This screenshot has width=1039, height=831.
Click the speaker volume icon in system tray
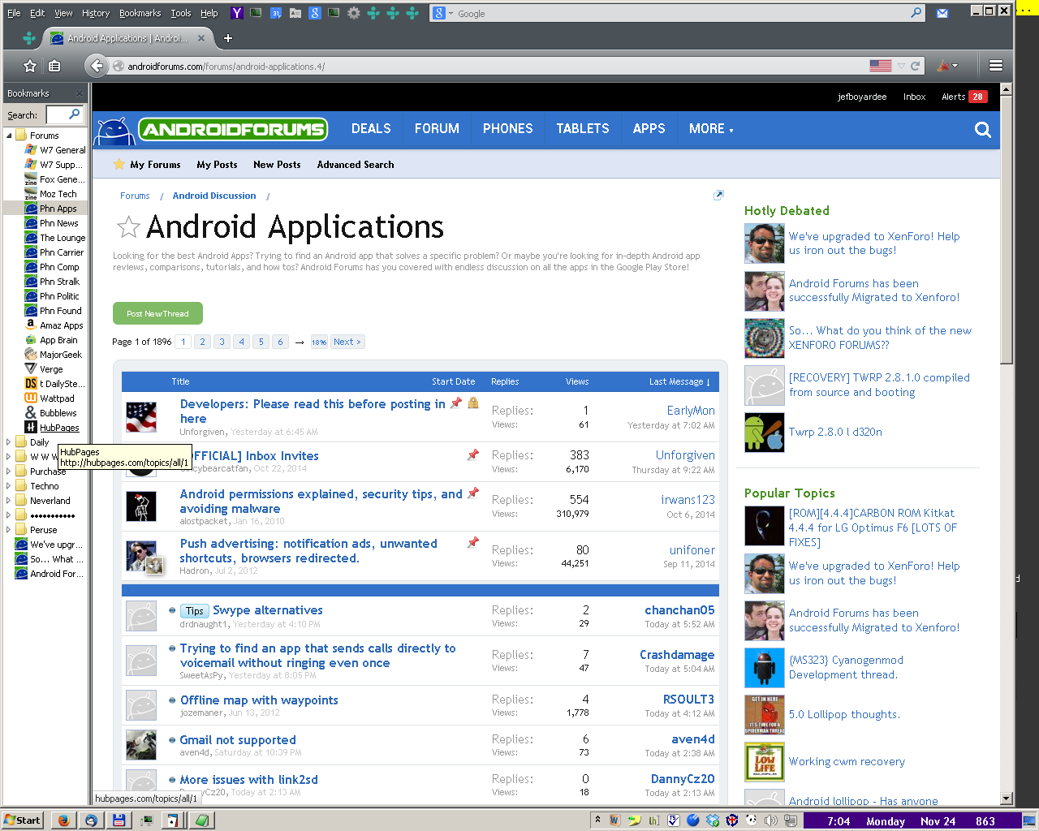(x=771, y=820)
